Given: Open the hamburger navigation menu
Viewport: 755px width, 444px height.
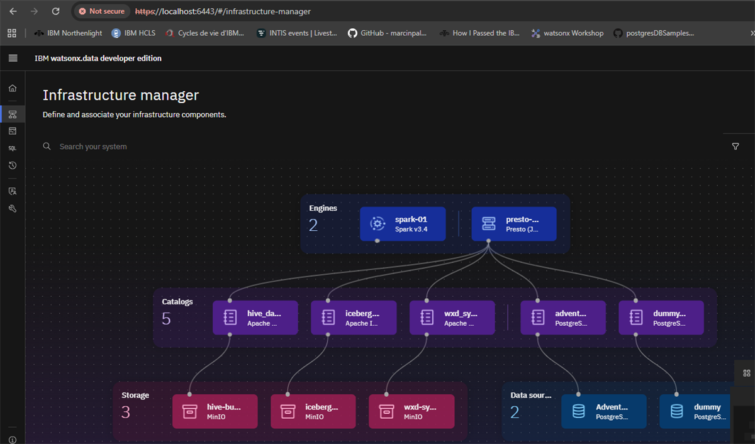Looking at the screenshot, I should (13, 58).
